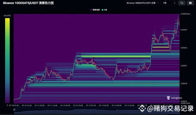Click the 0.00024 price axis label
196x115 pixels.
click(184, 48)
